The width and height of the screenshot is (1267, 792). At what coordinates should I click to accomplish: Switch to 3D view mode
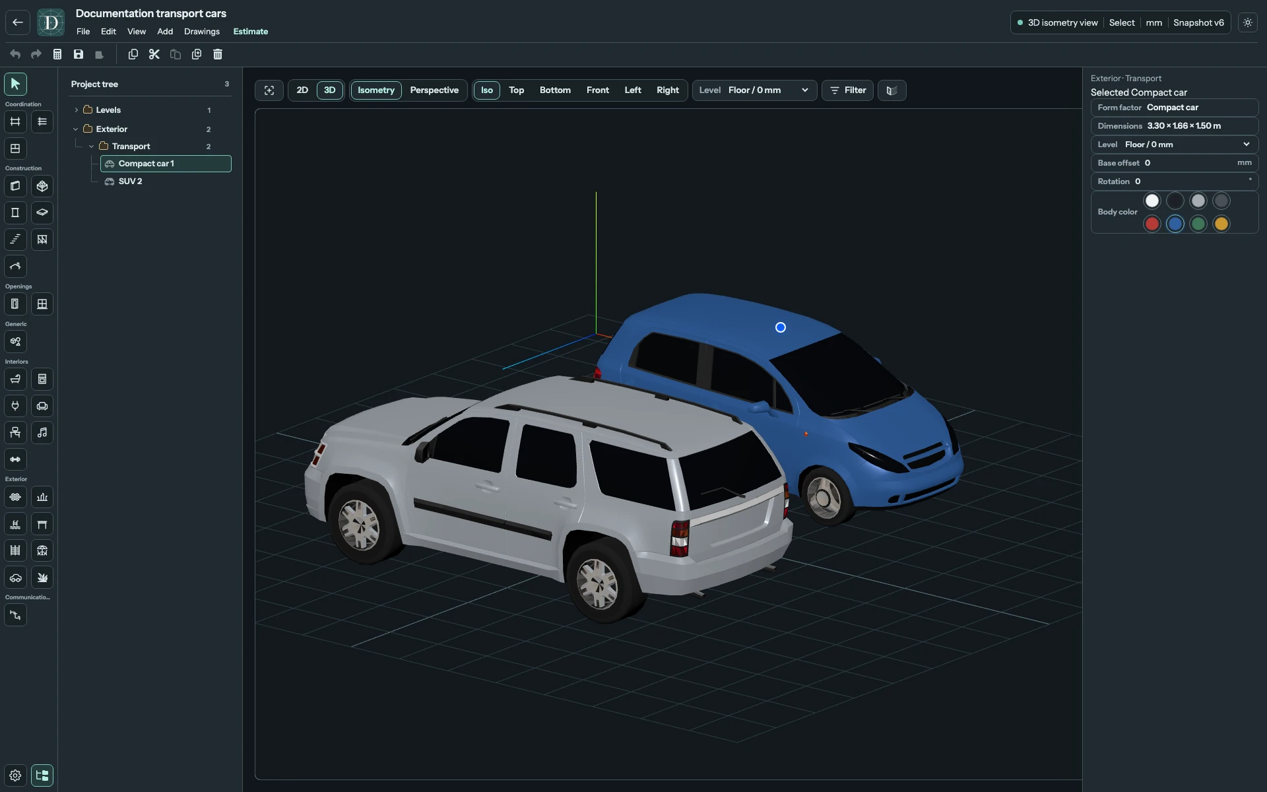click(x=330, y=90)
